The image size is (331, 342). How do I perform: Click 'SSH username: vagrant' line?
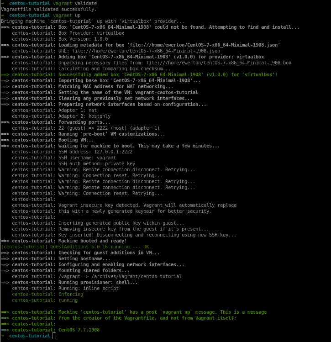64,158
